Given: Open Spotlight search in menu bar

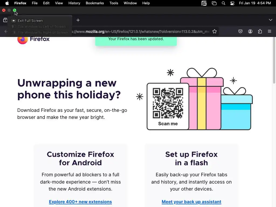Looking at the screenshot, I should 223,3.
